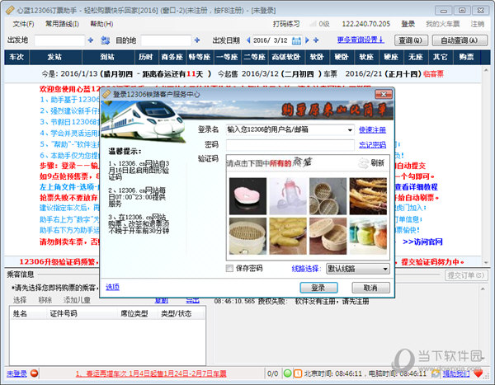Screen dimensions: 495x385
Task: Visit the >>访问官网 link
Action: [422, 242]
